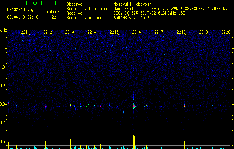This screenshot has height=149, width=234.
Task: Click the meteor echo near 2218 in the spectrogram
Action: click(185, 105)
